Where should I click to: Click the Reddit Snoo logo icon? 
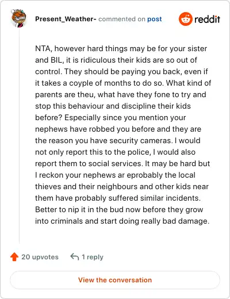pyautogui.click(x=185, y=19)
